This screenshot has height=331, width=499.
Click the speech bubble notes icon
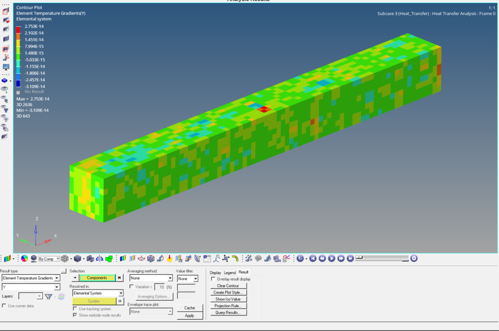tap(258, 258)
